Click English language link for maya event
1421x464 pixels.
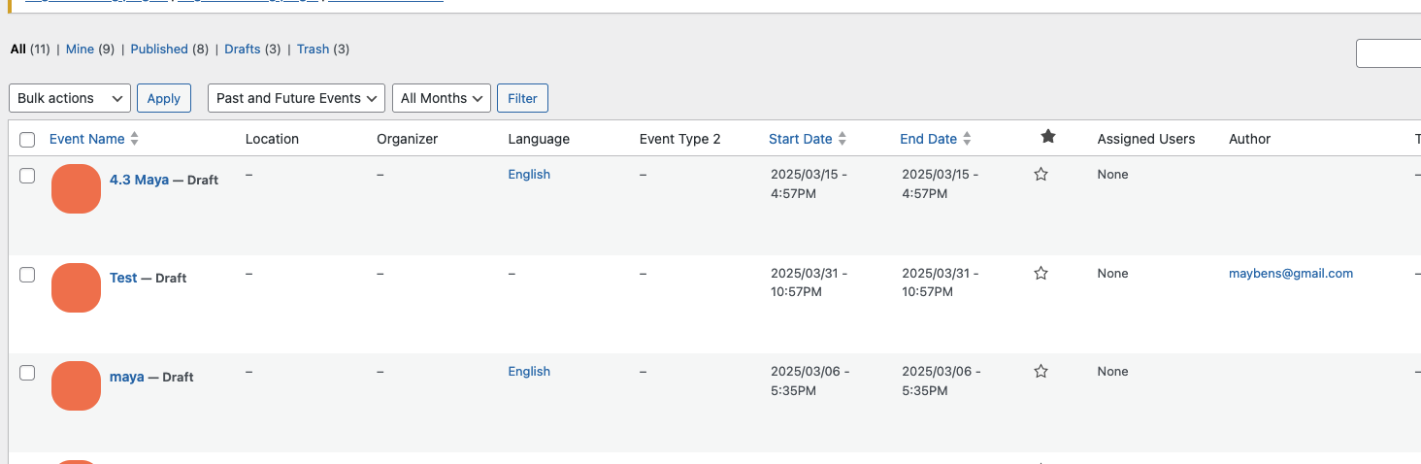pyautogui.click(x=529, y=372)
